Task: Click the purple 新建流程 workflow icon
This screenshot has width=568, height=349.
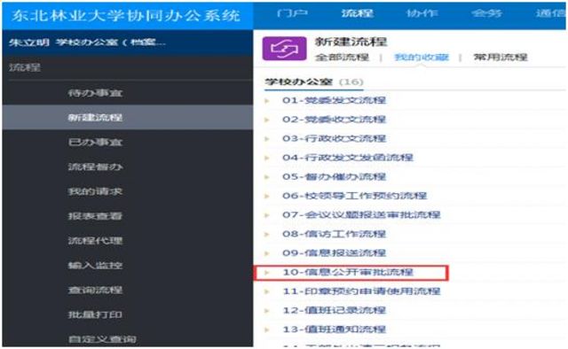Action: point(284,49)
